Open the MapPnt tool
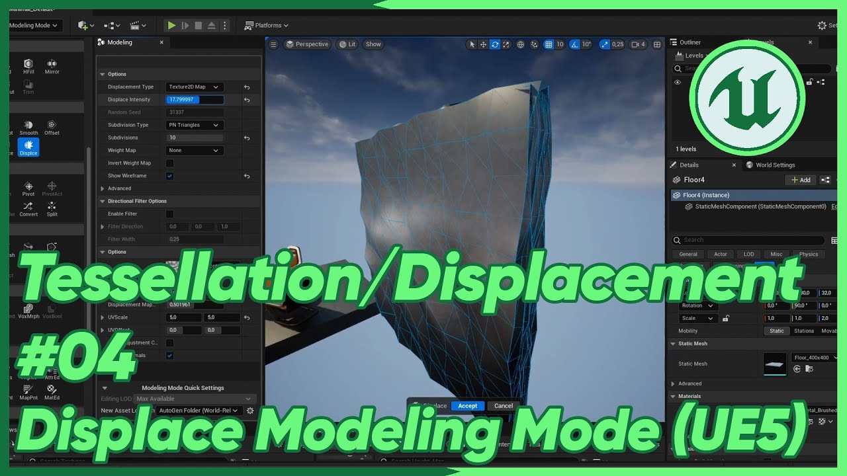This screenshot has height=476, width=847. (x=28, y=392)
